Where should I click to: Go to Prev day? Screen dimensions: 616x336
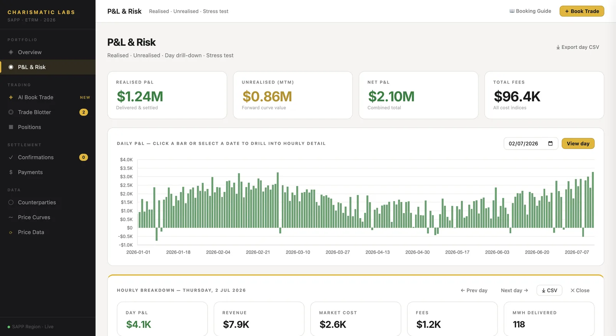[x=474, y=290]
